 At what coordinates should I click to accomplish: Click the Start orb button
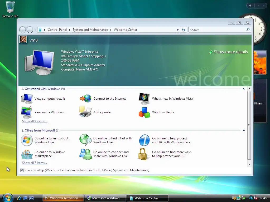(8, 198)
